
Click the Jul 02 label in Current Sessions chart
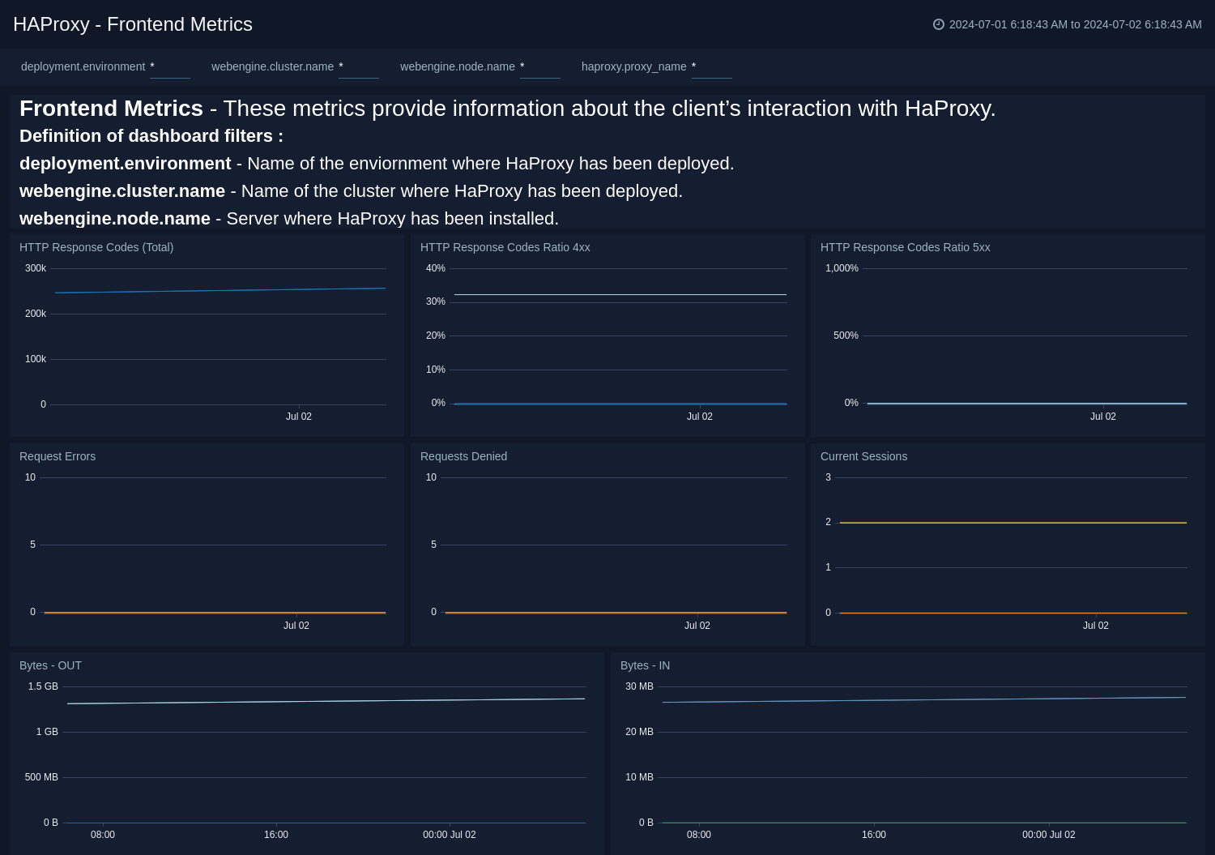pos(1096,626)
